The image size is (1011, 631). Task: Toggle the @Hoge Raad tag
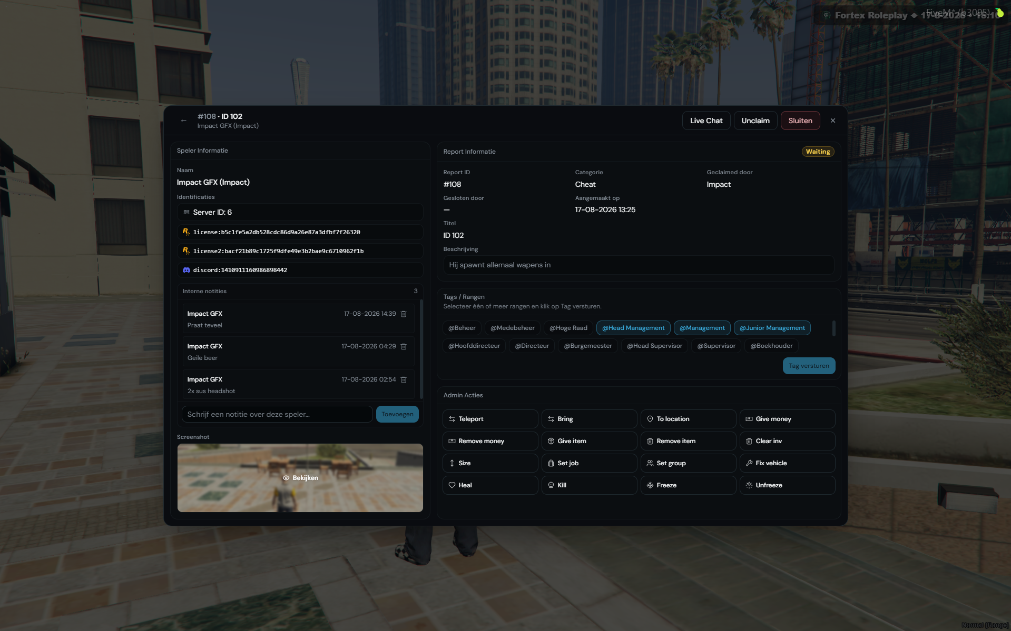pos(568,328)
